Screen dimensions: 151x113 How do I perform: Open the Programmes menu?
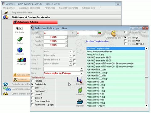coord(9,8)
